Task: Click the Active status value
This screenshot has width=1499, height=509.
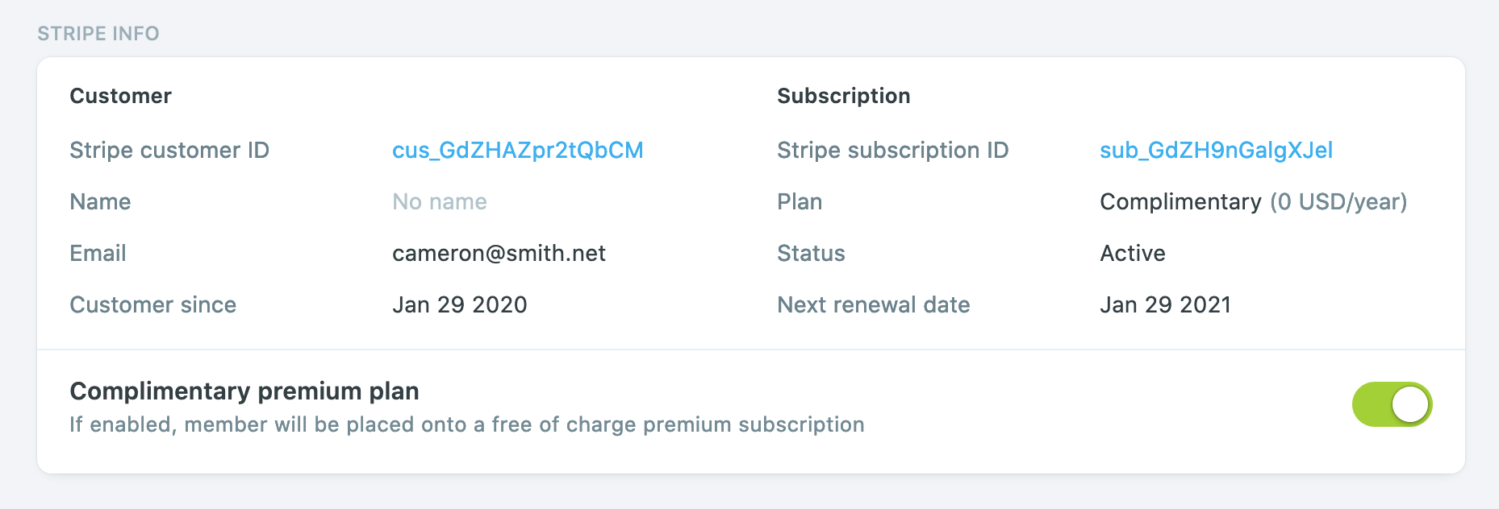Action: (1133, 254)
